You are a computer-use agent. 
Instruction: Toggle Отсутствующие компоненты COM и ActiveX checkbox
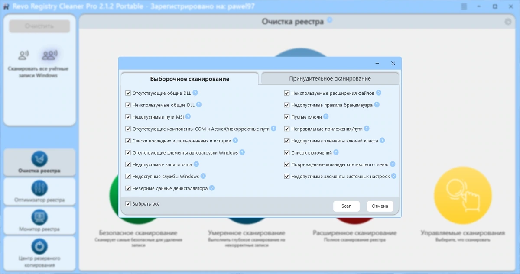pyautogui.click(x=128, y=129)
